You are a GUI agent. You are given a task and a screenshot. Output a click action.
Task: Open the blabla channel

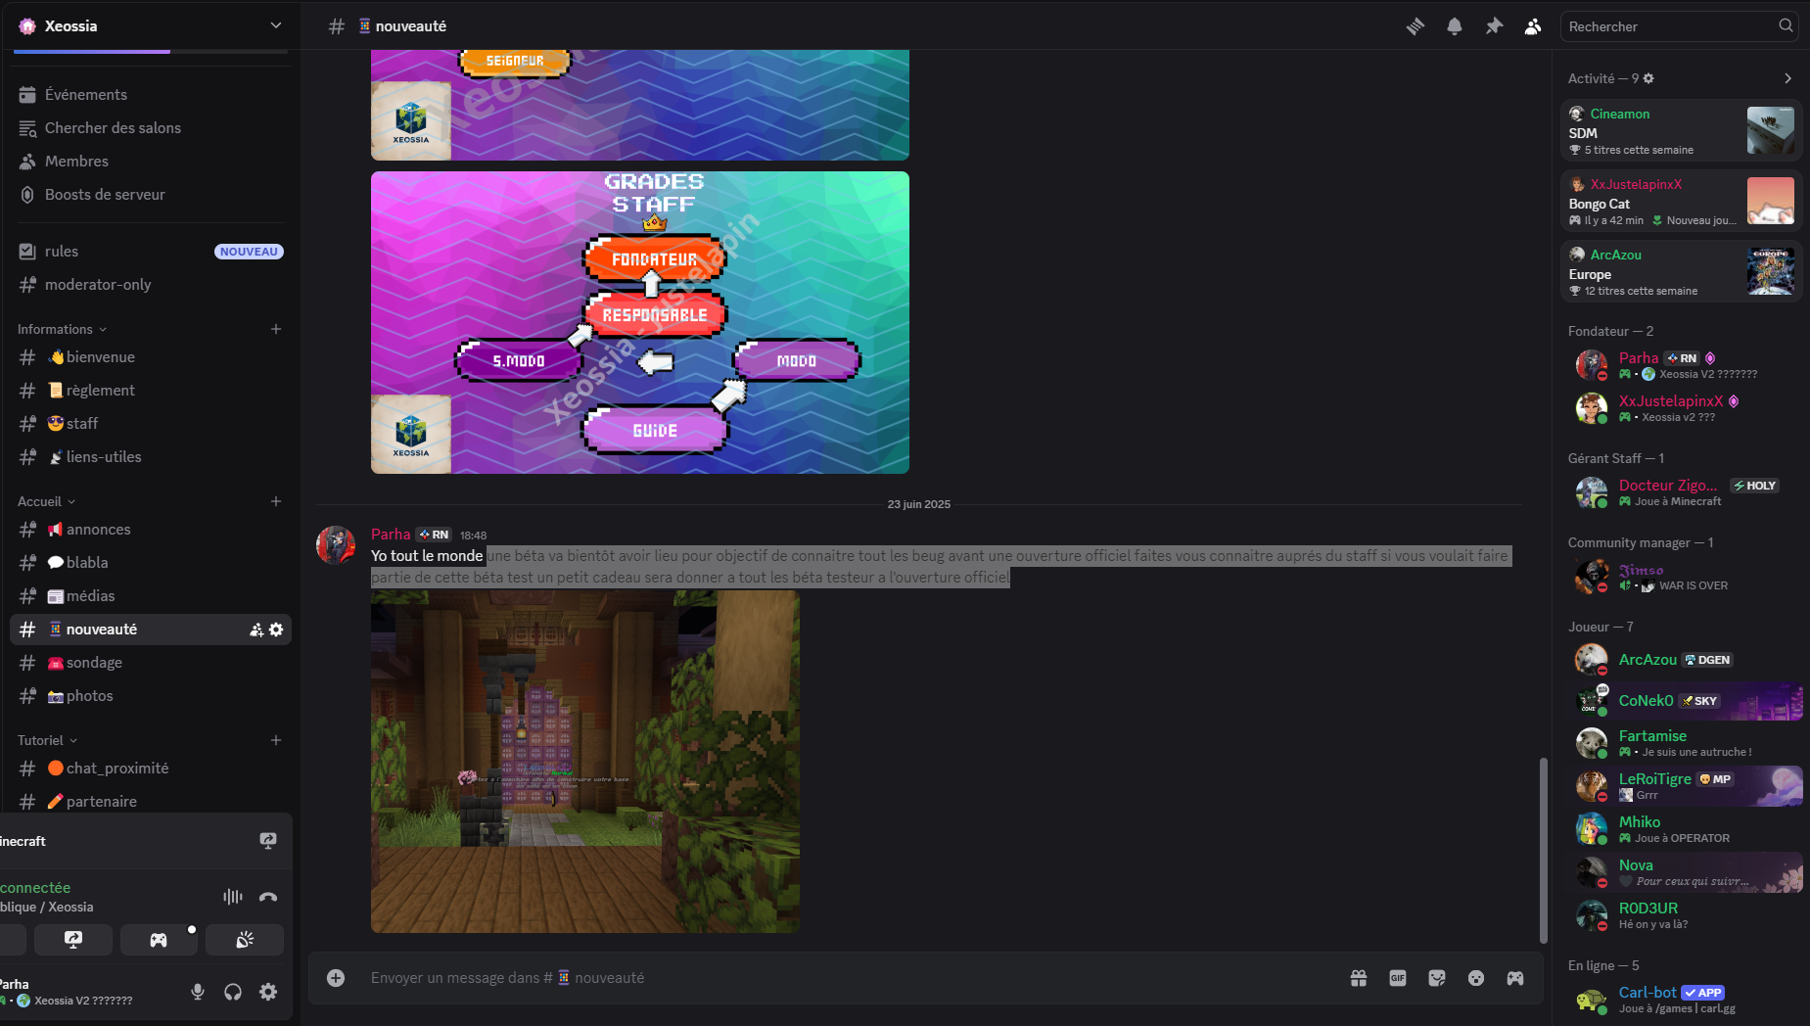click(151, 563)
